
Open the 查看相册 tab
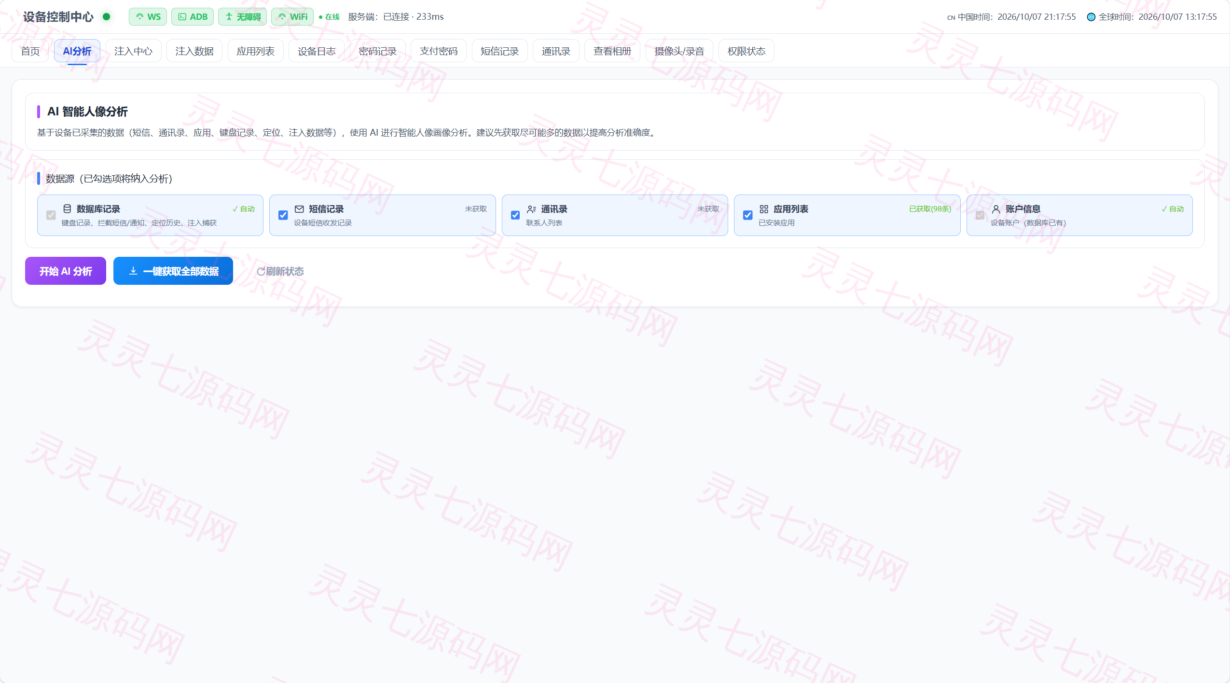[612, 51]
